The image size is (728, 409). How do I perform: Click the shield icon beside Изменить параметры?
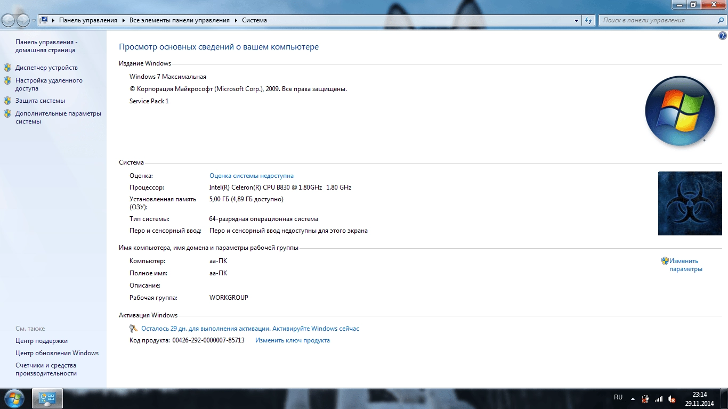(665, 261)
